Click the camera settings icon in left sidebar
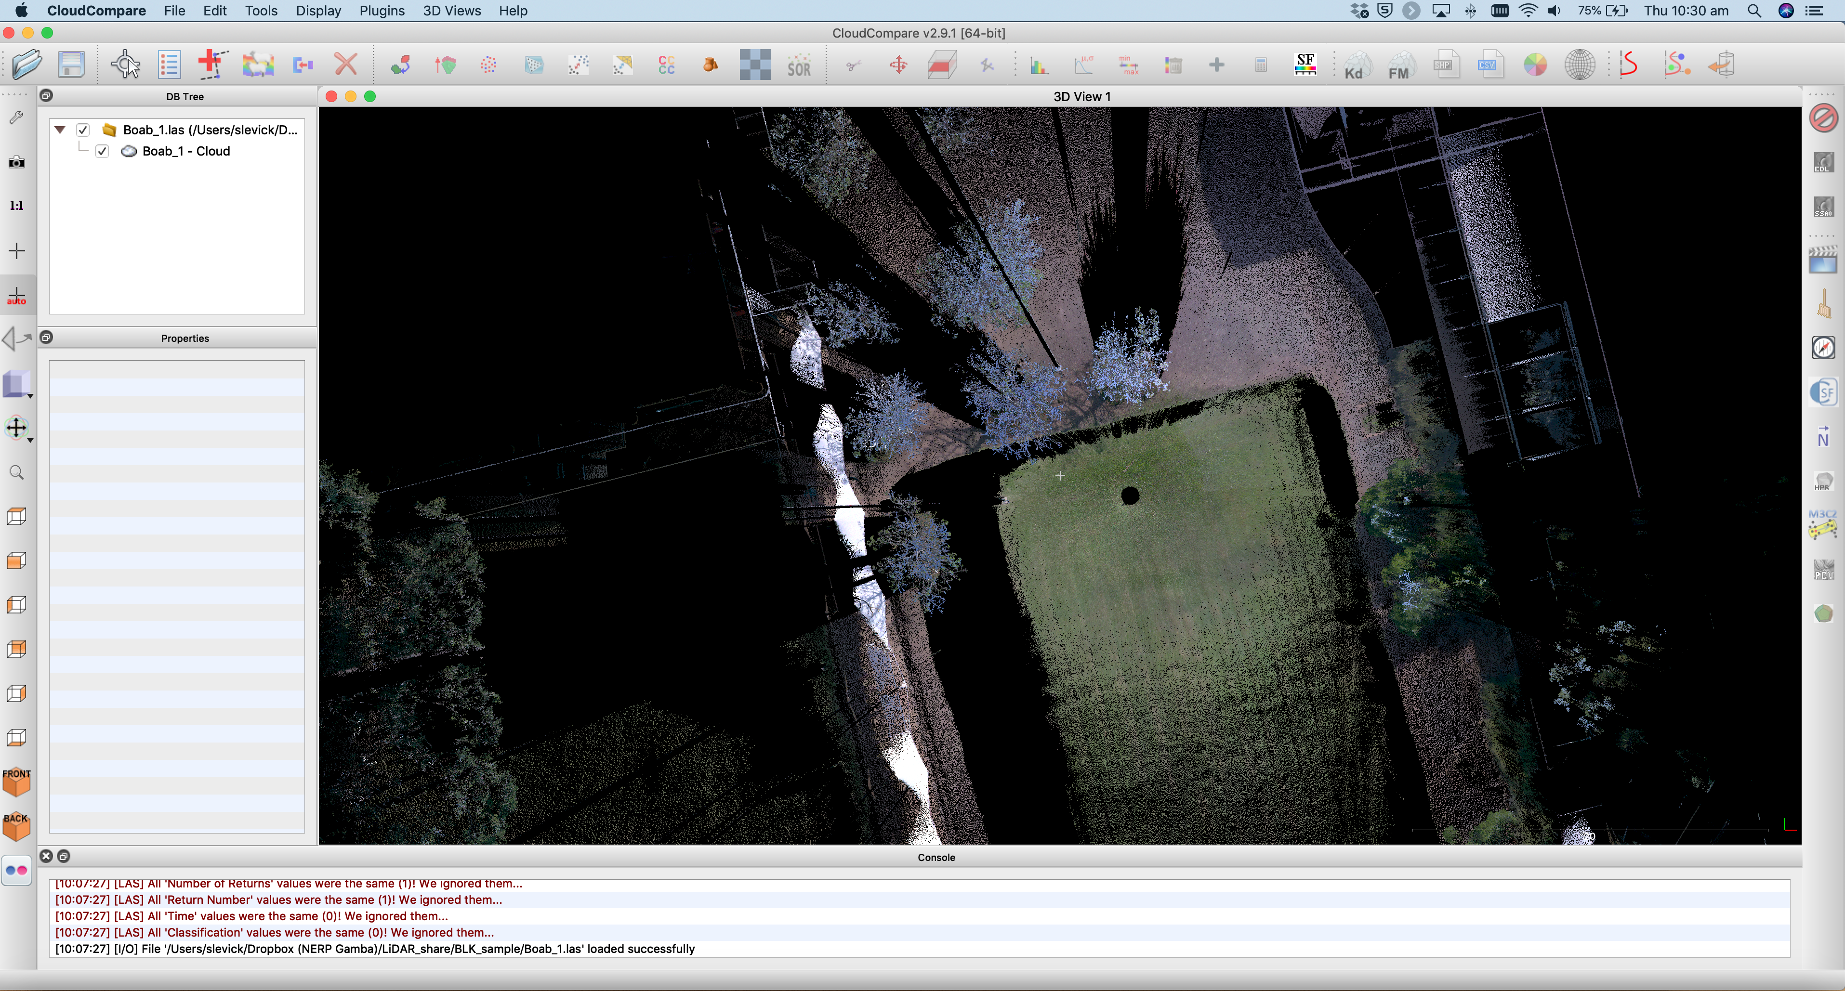The image size is (1845, 991). pos(16,162)
